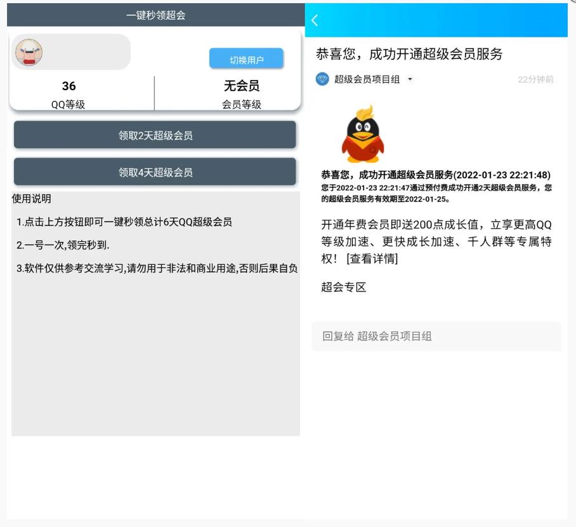Tap the QQ penguin image
The width and height of the screenshot is (576, 527).
coord(362,135)
